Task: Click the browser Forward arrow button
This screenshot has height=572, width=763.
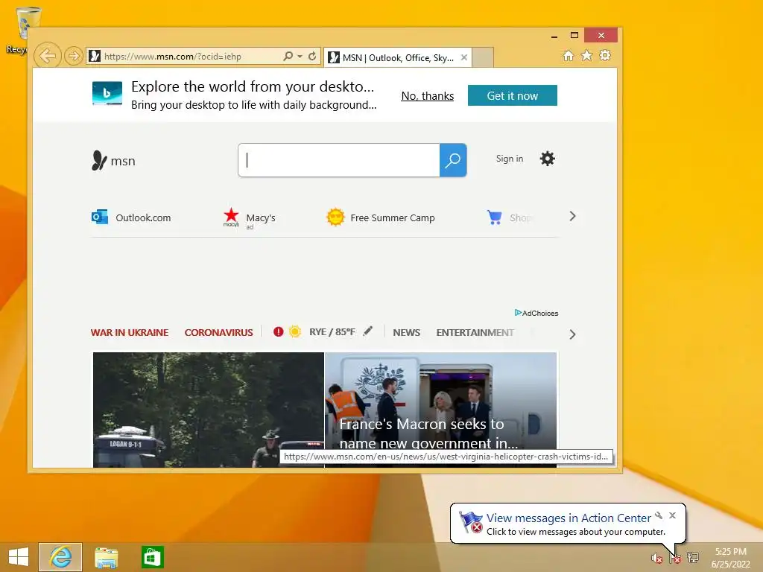Action: click(x=74, y=56)
